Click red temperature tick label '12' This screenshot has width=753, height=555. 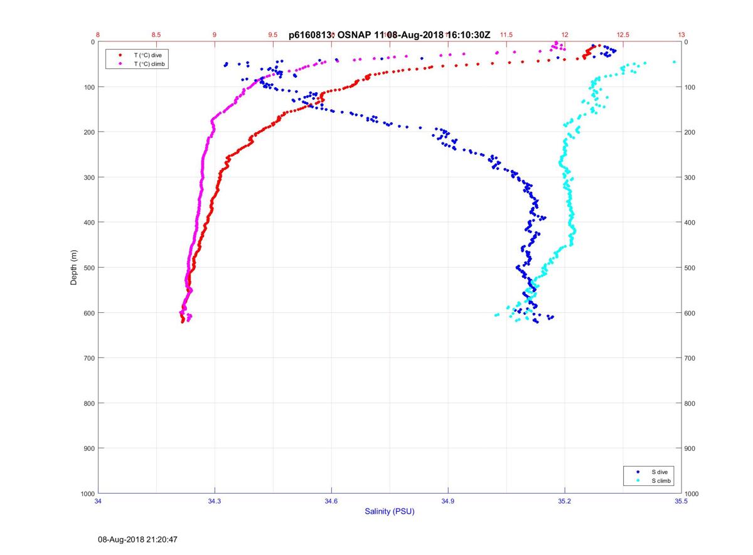coord(565,34)
